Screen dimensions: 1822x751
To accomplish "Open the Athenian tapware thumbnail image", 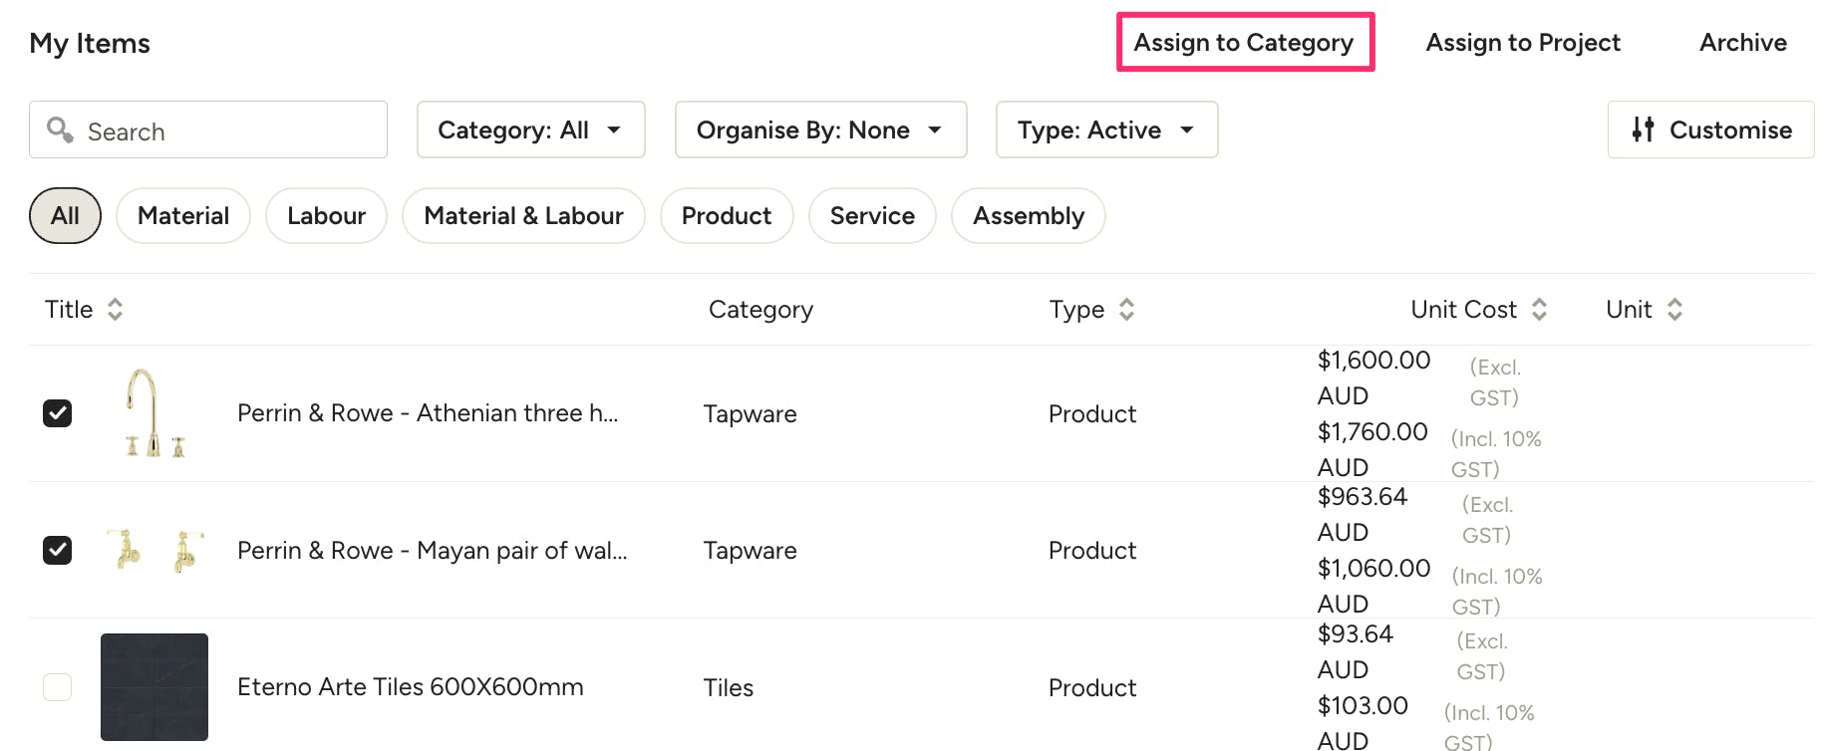I will click(x=154, y=413).
